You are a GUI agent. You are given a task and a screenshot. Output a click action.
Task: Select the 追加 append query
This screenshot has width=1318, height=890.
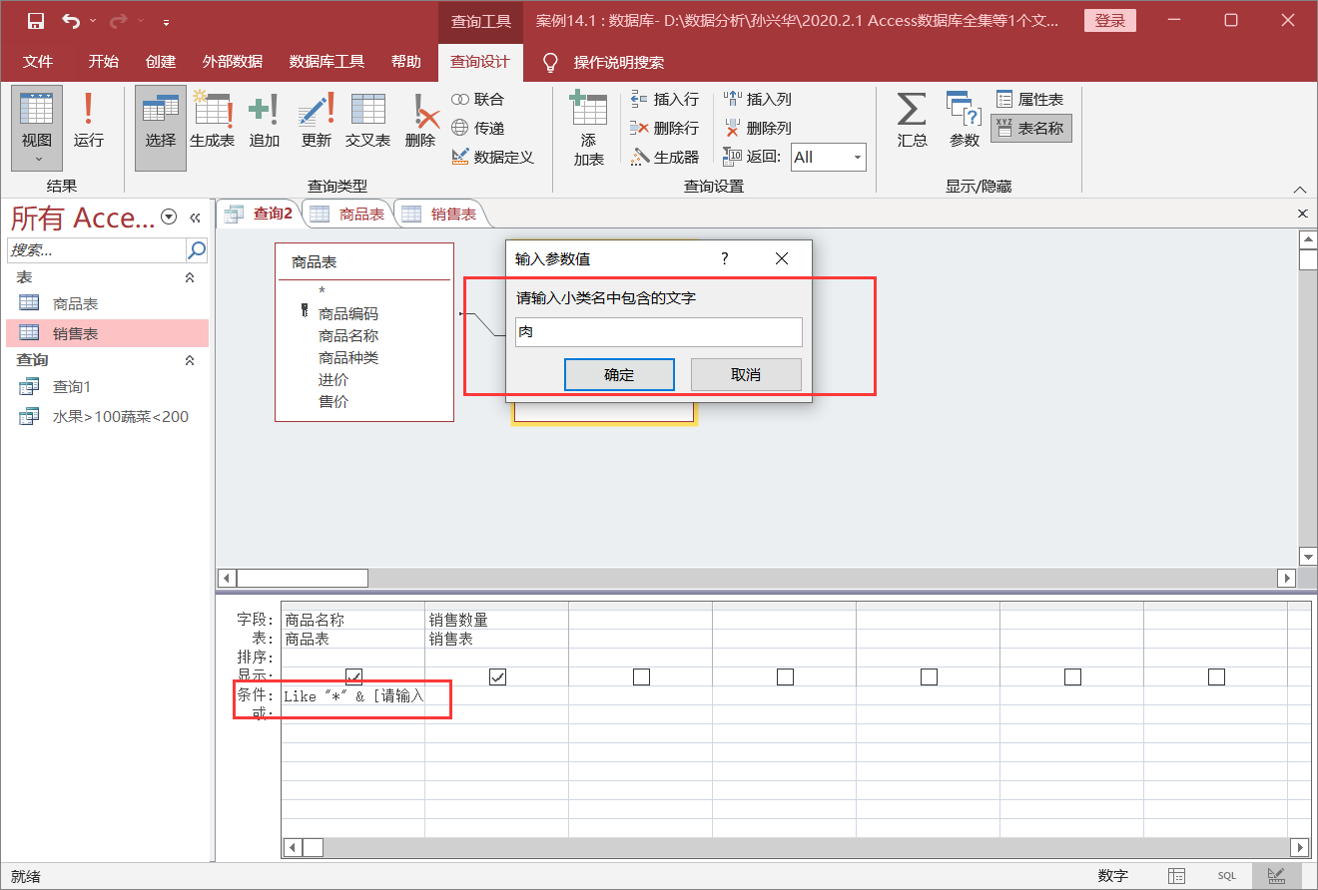click(x=265, y=120)
